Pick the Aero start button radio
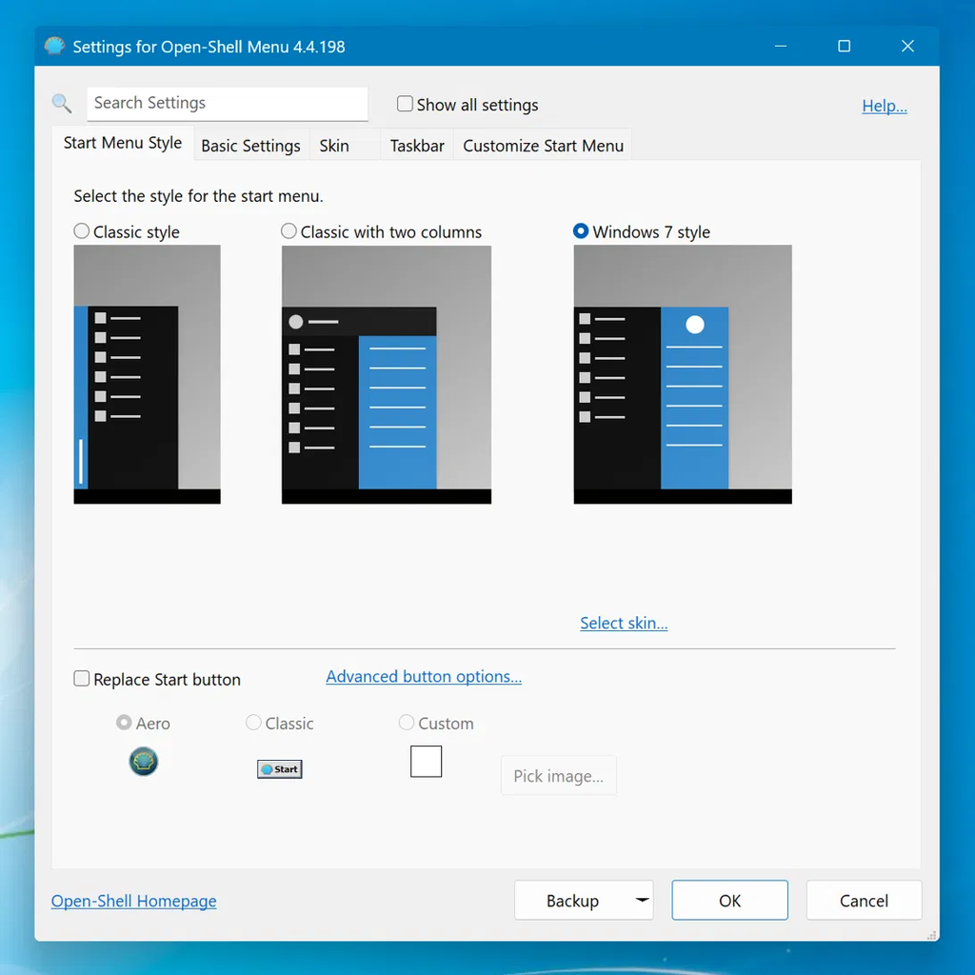Viewport: 975px width, 975px height. pyautogui.click(x=124, y=723)
